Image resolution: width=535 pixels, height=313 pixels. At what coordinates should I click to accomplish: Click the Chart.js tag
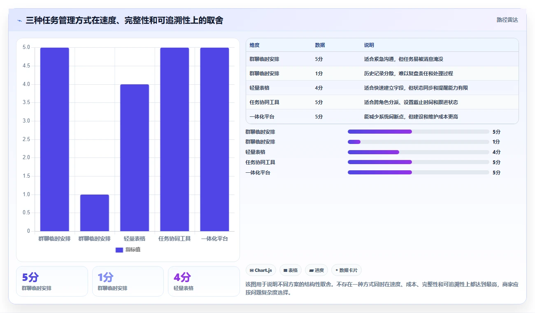(x=261, y=270)
